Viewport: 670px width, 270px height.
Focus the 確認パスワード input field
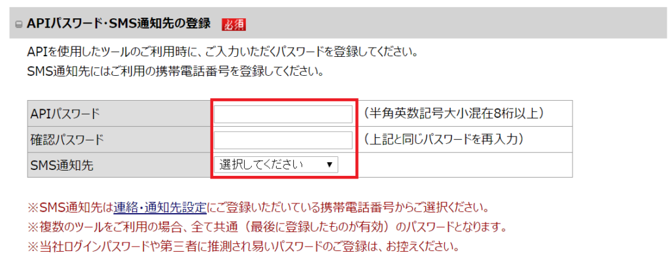click(283, 140)
